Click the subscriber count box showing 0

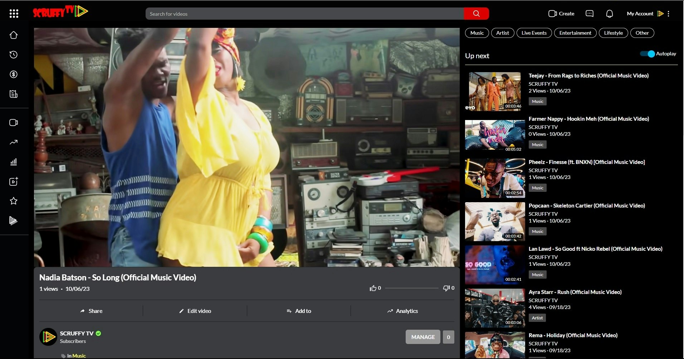[449, 337]
